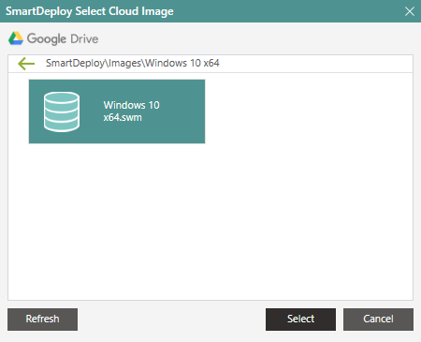Click the Drive wordmark text
The image size is (421, 342).
click(84, 38)
